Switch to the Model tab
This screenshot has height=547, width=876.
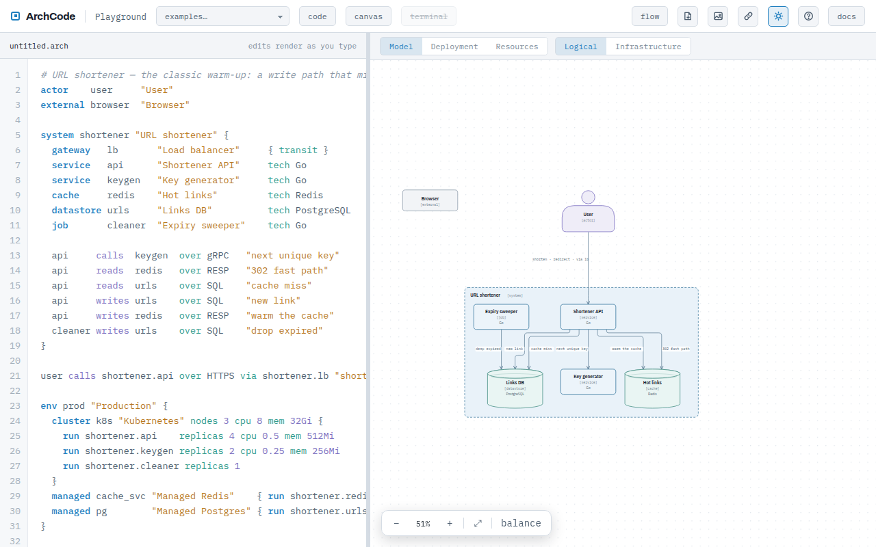pos(401,46)
